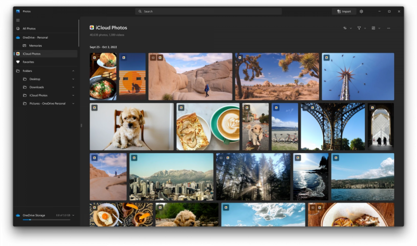Click the Search box
417x246 pixels.
click(x=208, y=11)
